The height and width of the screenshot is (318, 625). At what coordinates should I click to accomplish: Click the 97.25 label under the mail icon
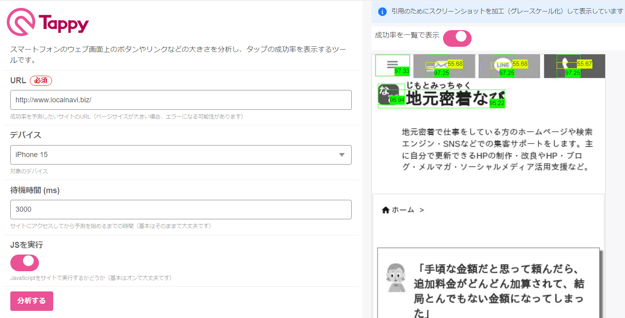(x=441, y=73)
